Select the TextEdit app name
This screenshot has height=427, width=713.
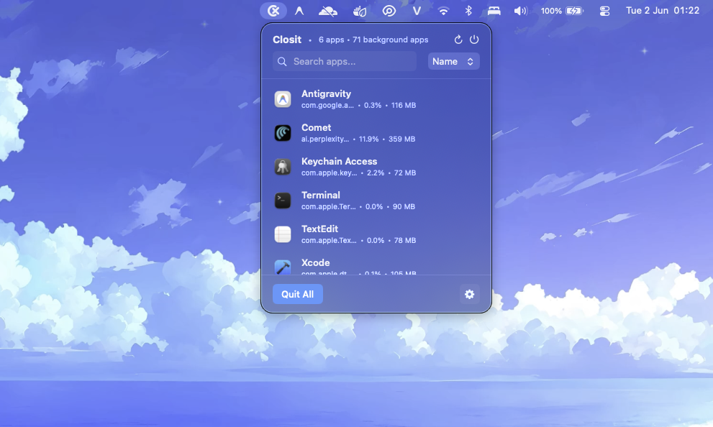pos(319,229)
